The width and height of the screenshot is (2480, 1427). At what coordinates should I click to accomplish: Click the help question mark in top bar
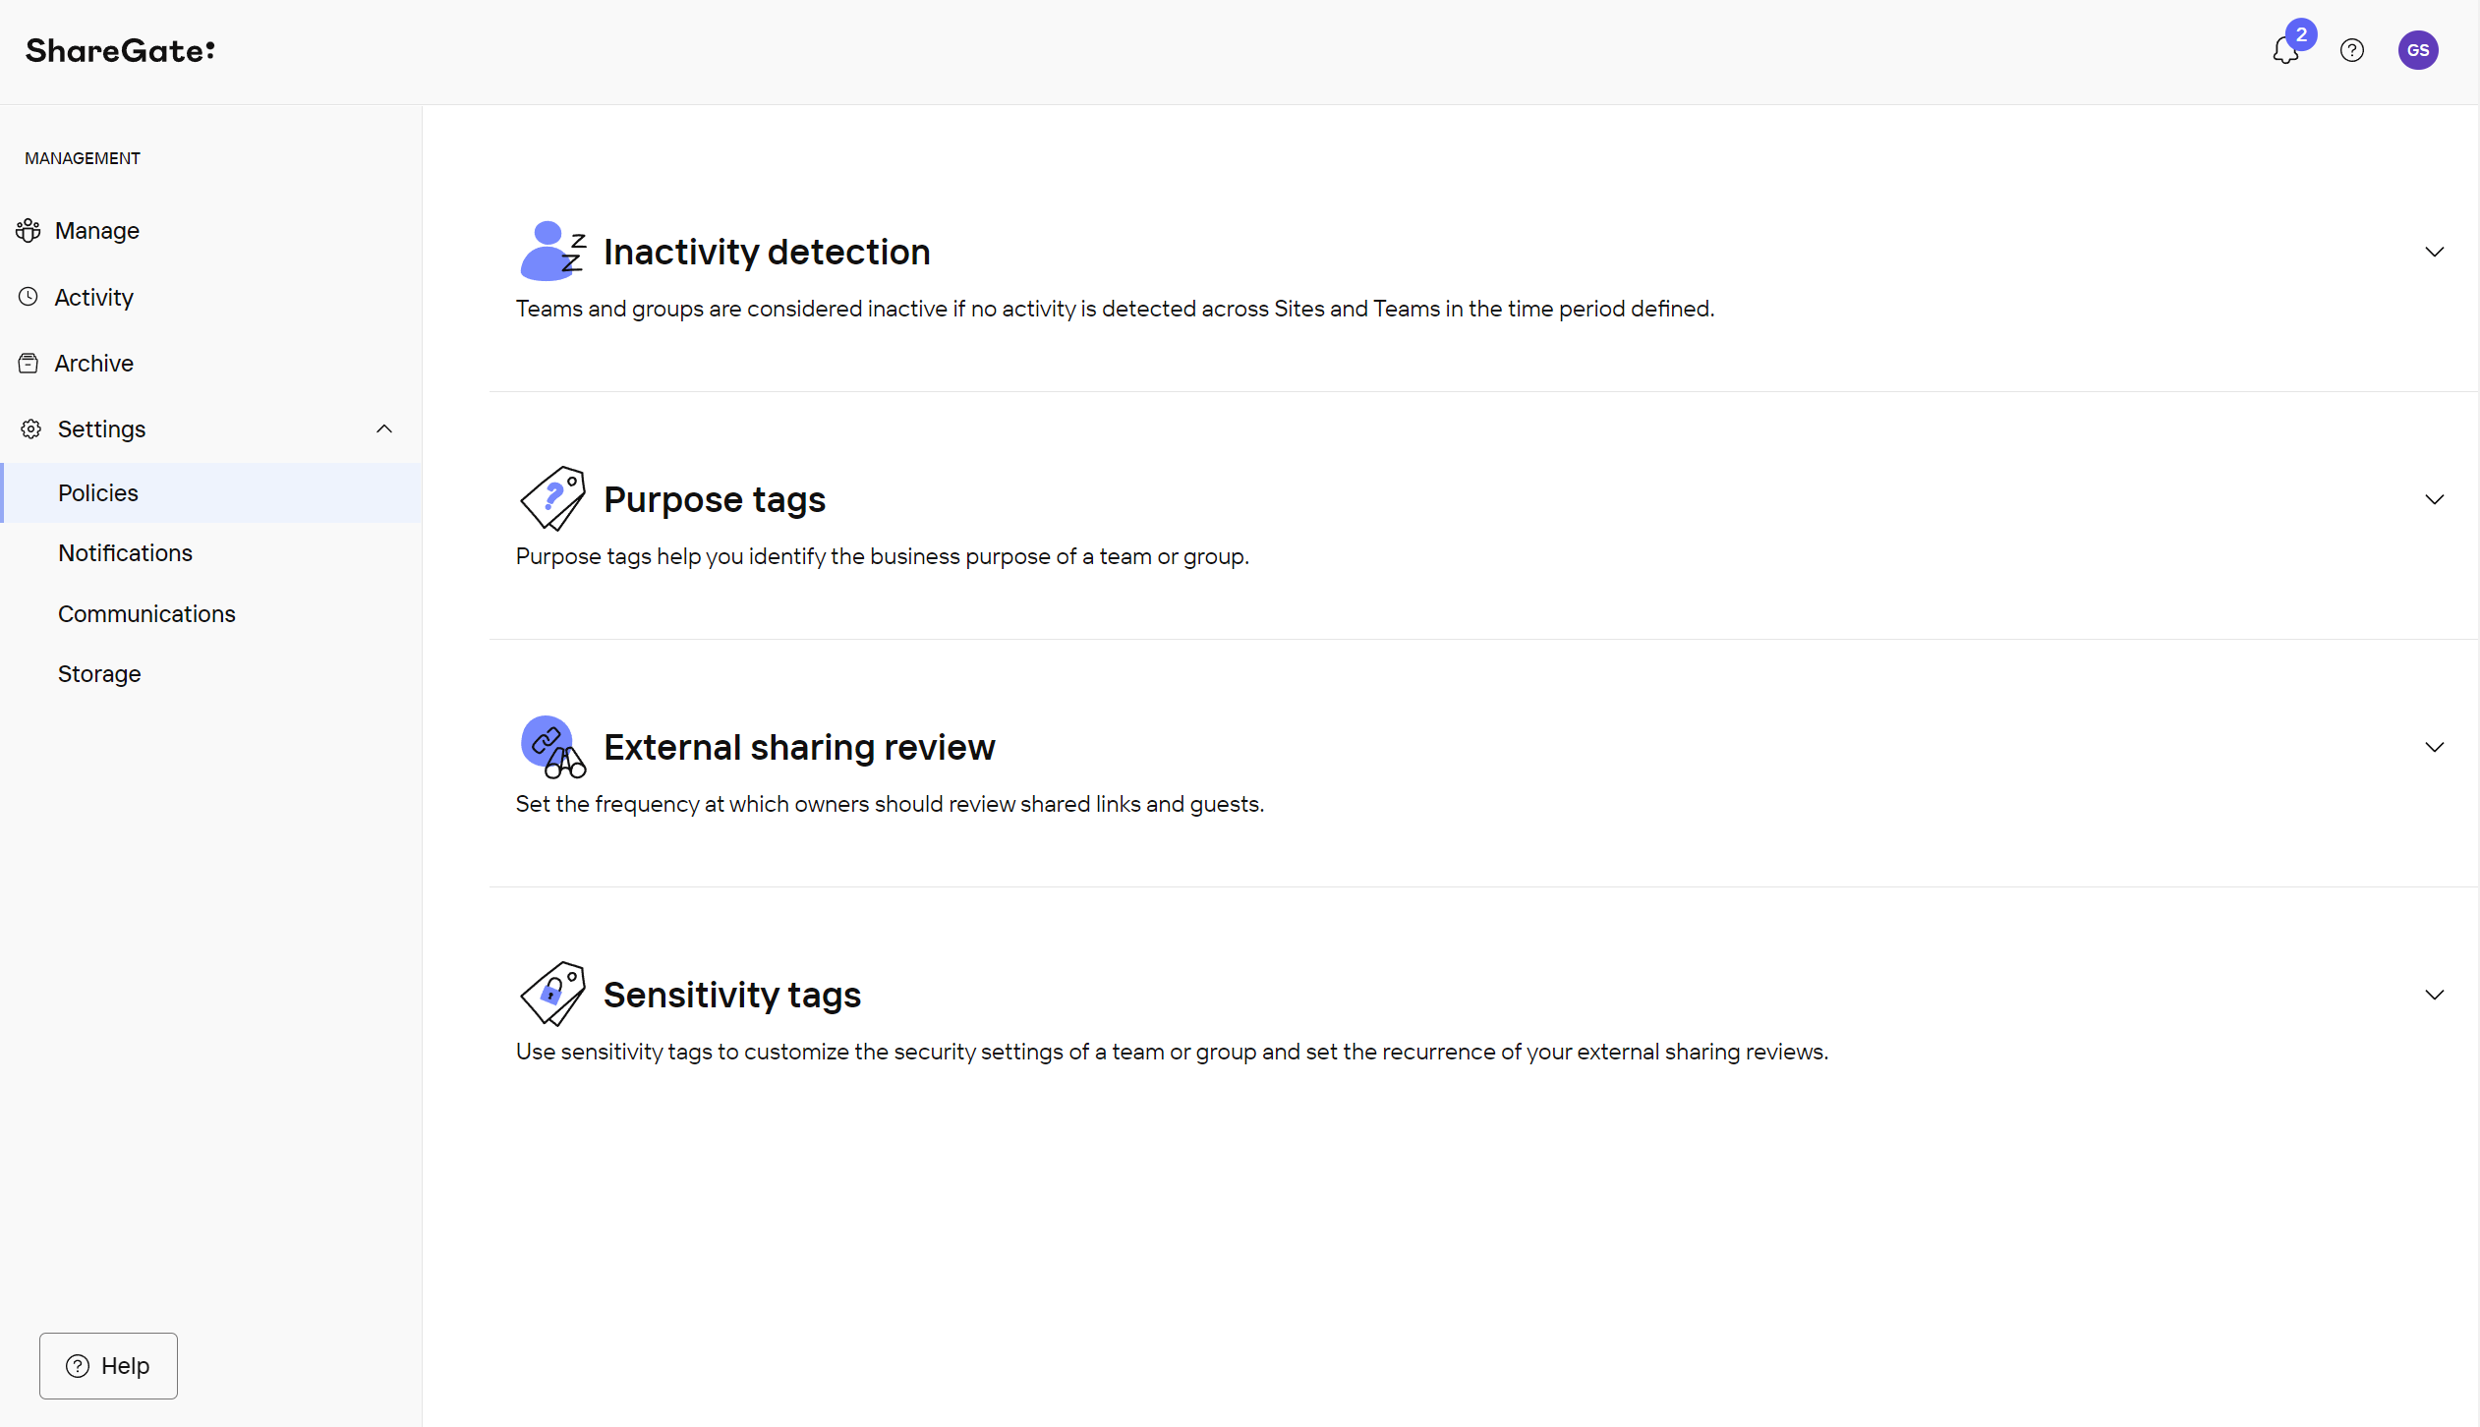coord(2351,49)
